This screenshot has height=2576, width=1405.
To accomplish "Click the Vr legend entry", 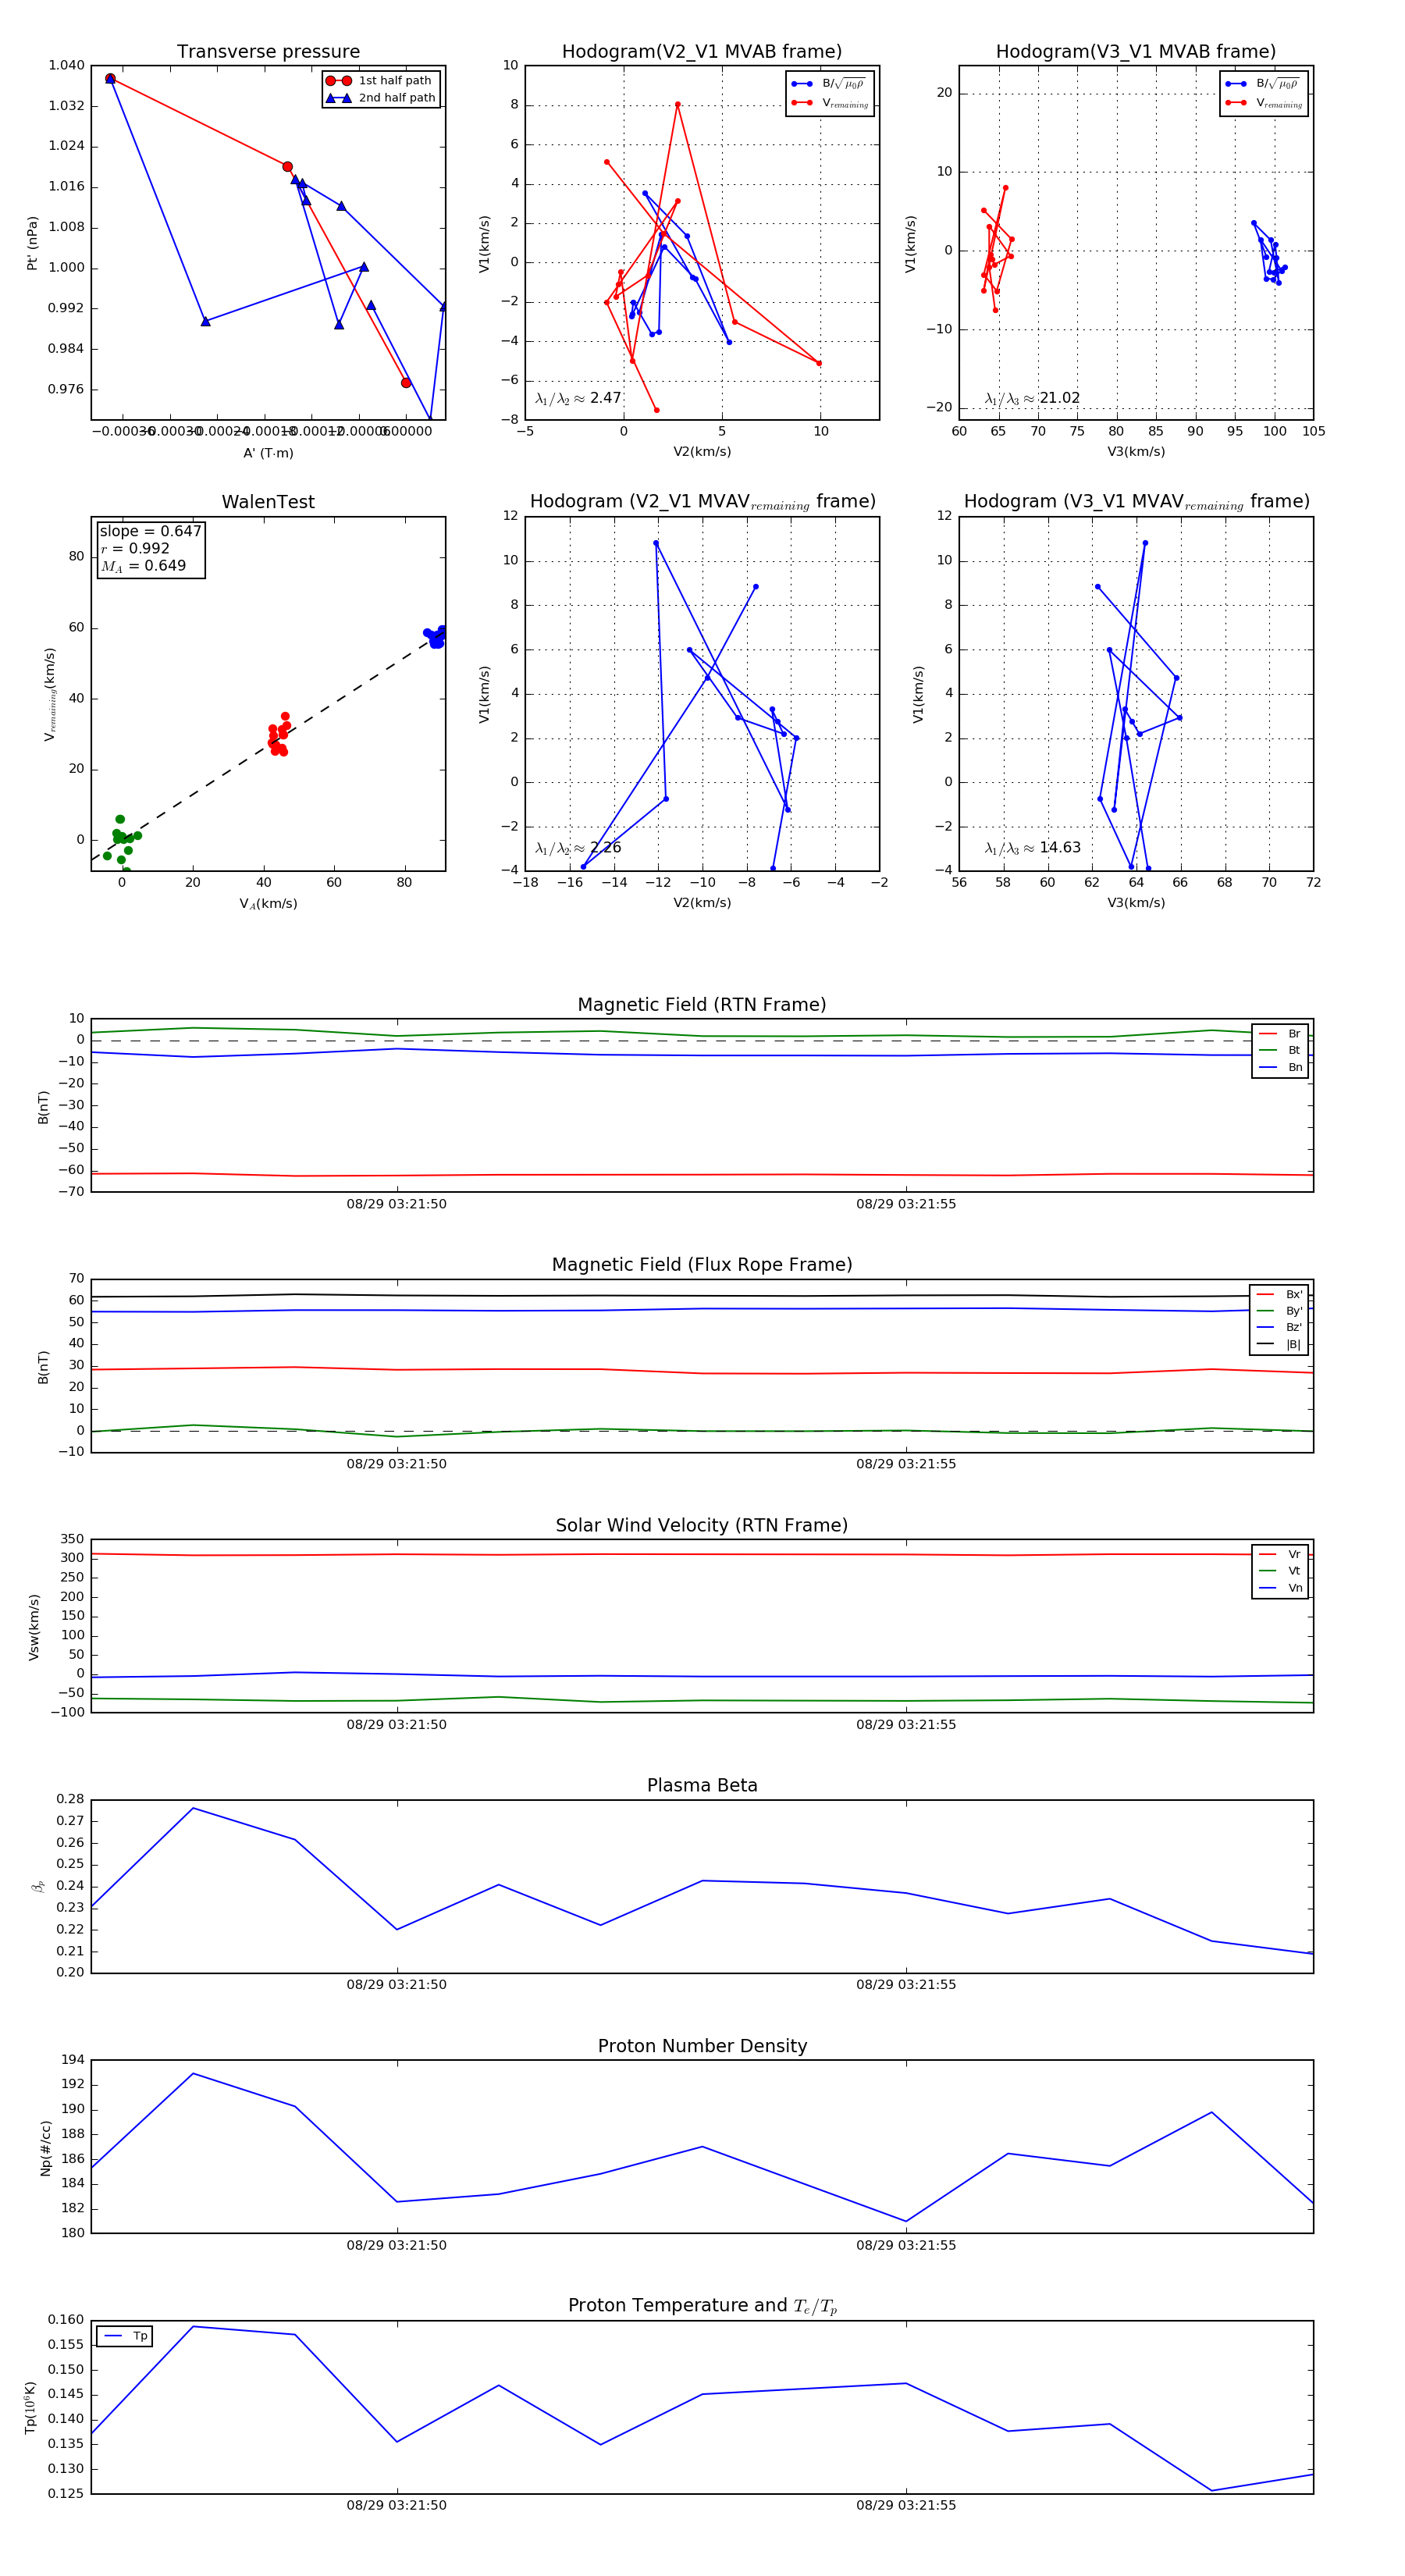I will pyautogui.click(x=1281, y=1554).
